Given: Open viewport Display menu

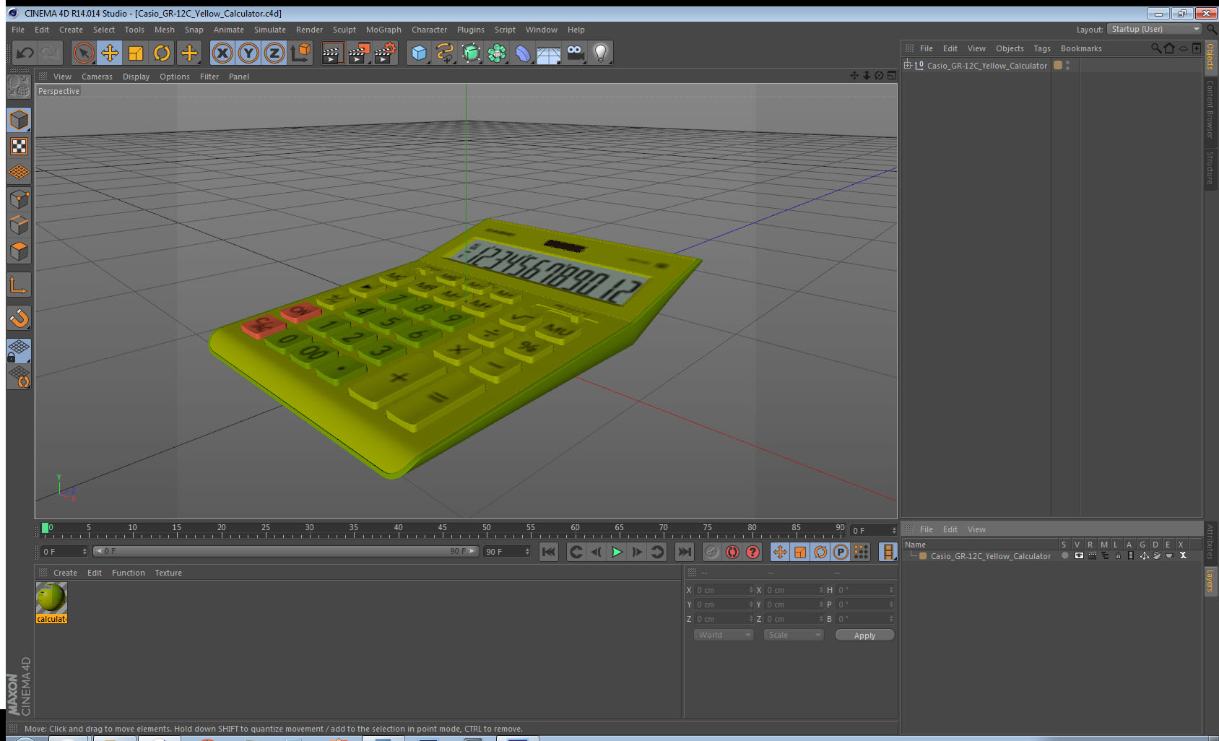Looking at the screenshot, I should (x=136, y=77).
